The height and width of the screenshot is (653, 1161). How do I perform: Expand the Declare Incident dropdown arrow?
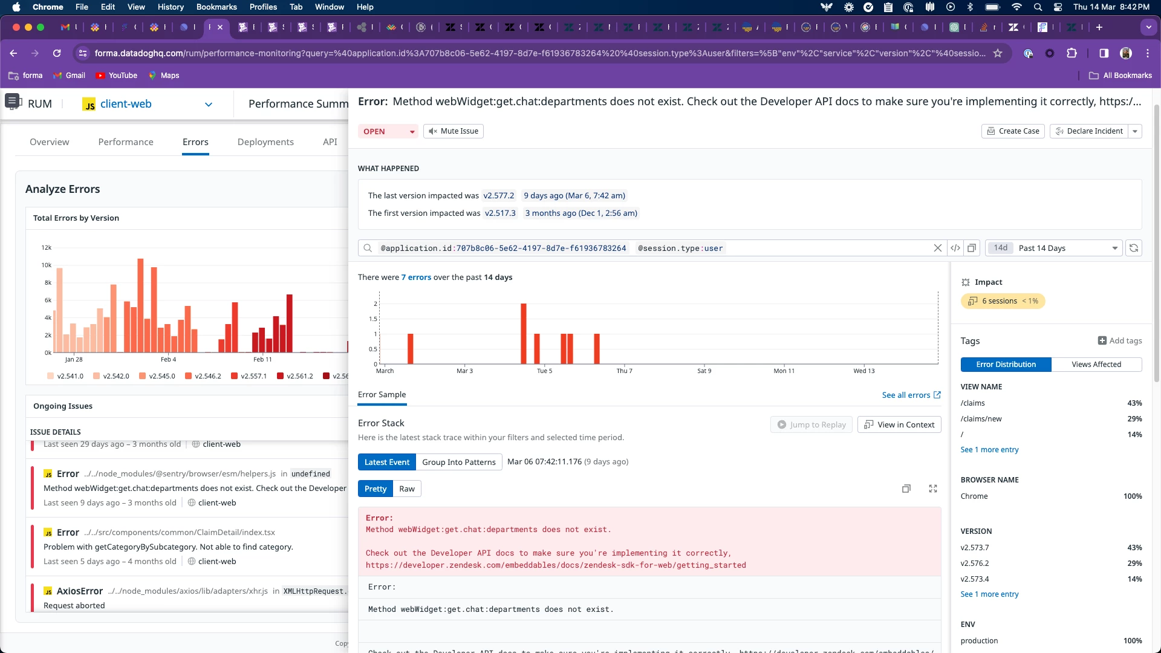click(1135, 131)
